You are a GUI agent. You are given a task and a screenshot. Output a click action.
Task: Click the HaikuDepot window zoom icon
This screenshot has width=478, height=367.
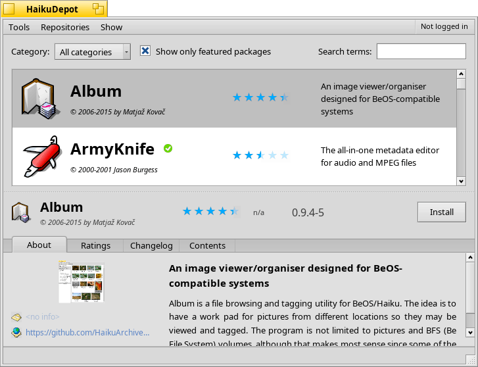coord(98,9)
